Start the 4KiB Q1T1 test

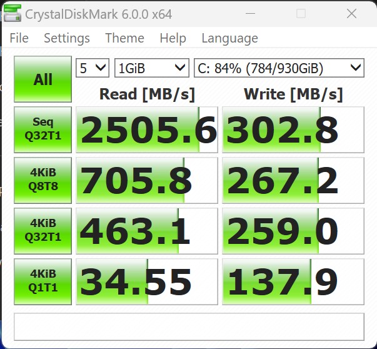[x=43, y=281]
